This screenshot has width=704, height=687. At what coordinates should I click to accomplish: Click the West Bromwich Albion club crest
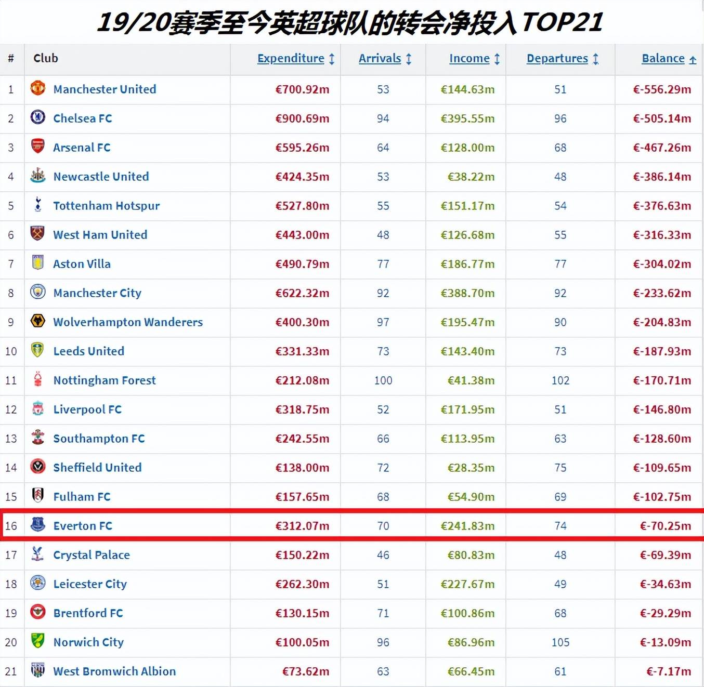37,670
